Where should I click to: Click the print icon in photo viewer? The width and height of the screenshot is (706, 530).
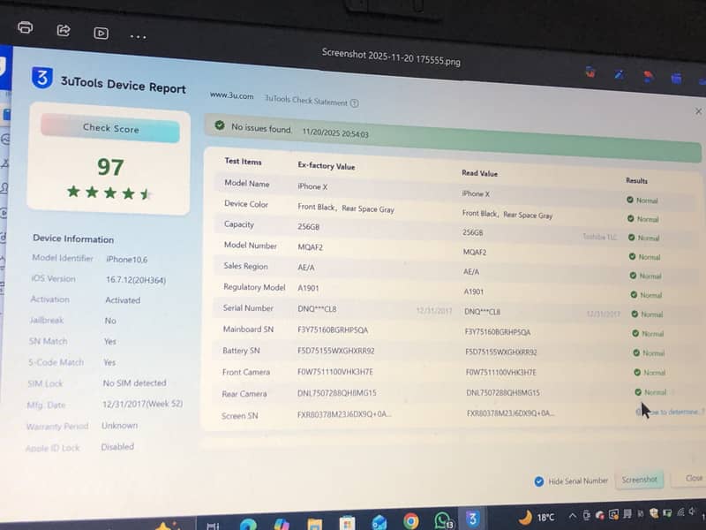26,27
